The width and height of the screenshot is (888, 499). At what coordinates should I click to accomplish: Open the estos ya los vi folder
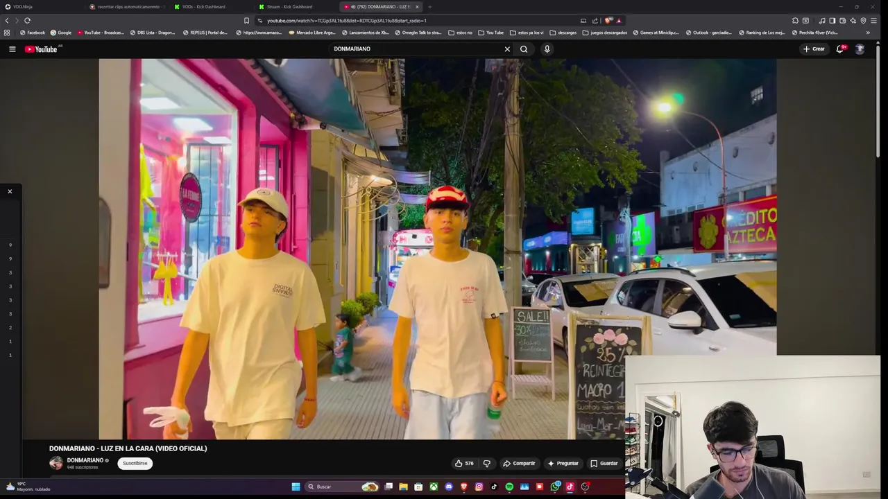coord(527,33)
